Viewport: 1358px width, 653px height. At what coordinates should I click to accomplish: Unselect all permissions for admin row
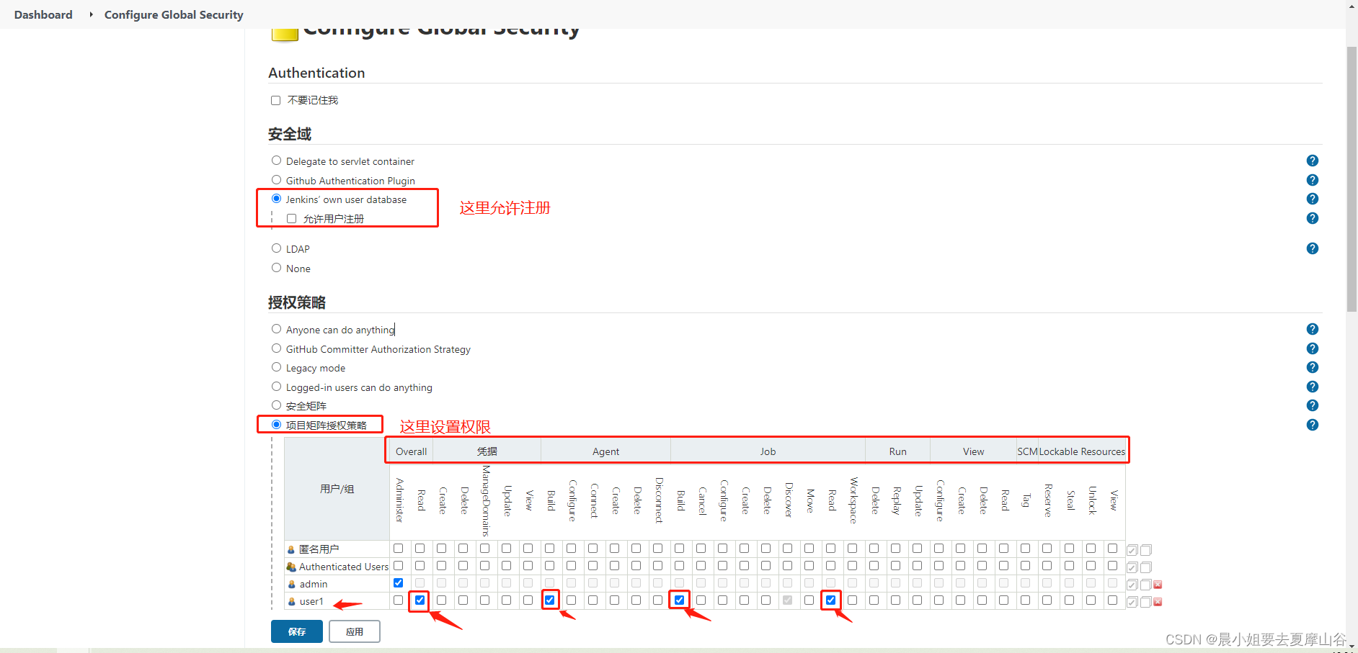pos(1146,585)
